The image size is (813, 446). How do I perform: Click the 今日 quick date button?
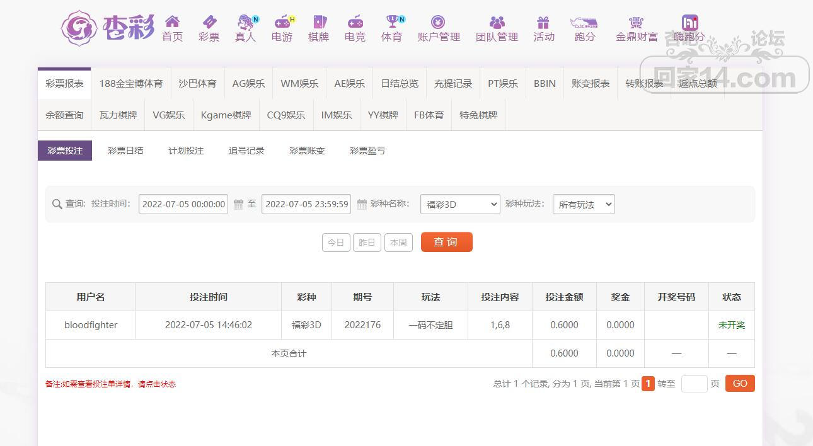point(336,243)
